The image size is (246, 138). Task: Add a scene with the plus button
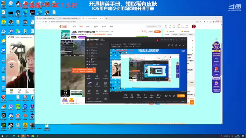pos(108,44)
